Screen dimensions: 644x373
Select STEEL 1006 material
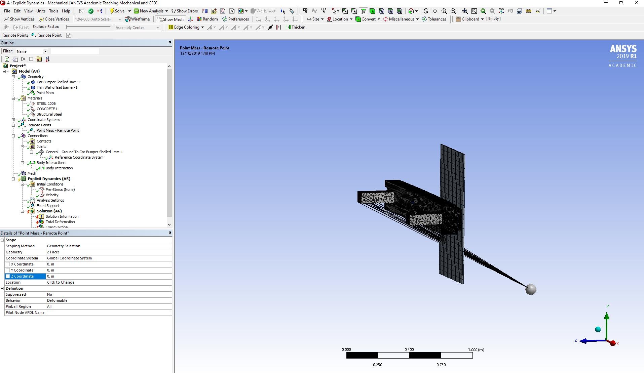(x=46, y=103)
